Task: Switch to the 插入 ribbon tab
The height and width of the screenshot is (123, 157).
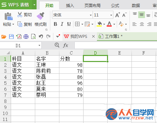Action: [70, 5]
